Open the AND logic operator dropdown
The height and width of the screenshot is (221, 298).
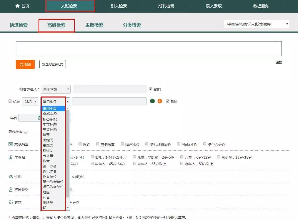pos(30,102)
